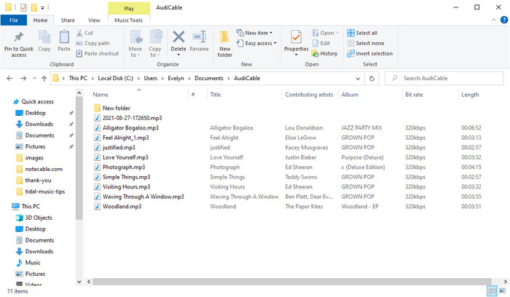Sort by the Title column header

[244, 95]
